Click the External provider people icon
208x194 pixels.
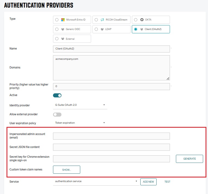click(x=63, y=39)
